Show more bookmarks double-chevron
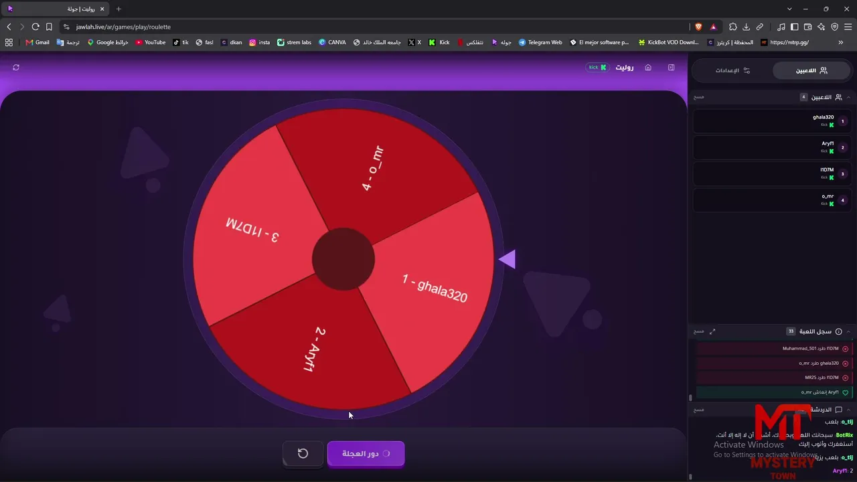This screenshot has width=857, height=482. (841, 42)
